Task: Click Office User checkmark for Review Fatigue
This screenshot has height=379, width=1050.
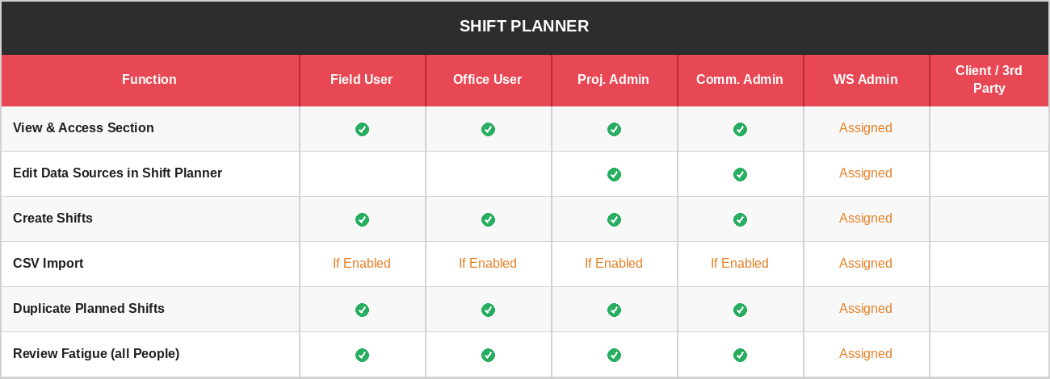Action: point(488,355)
